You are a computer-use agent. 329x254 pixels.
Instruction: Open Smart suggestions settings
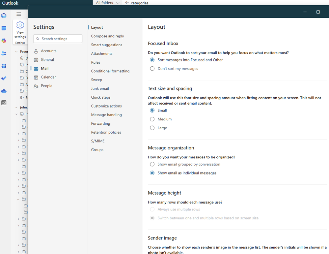(x=107, y=45)
